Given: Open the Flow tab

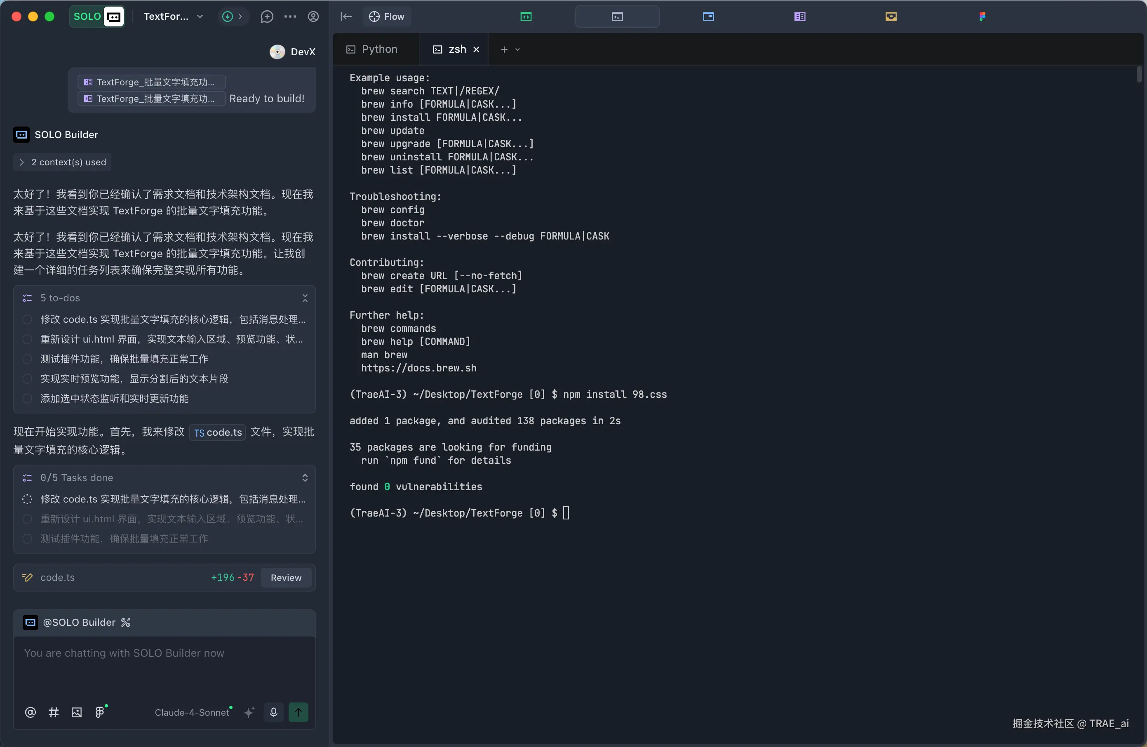Looking at the screenshot, I should (x=387, y=17).
